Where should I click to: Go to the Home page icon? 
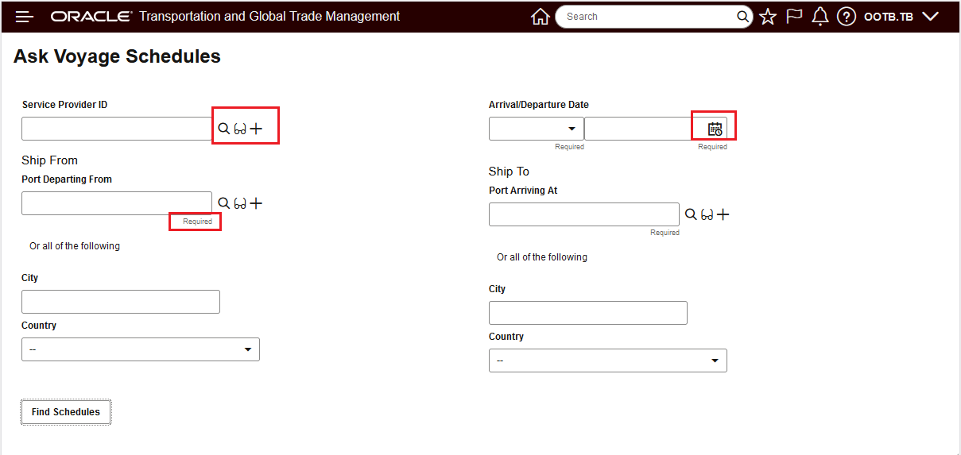(540, 17)
